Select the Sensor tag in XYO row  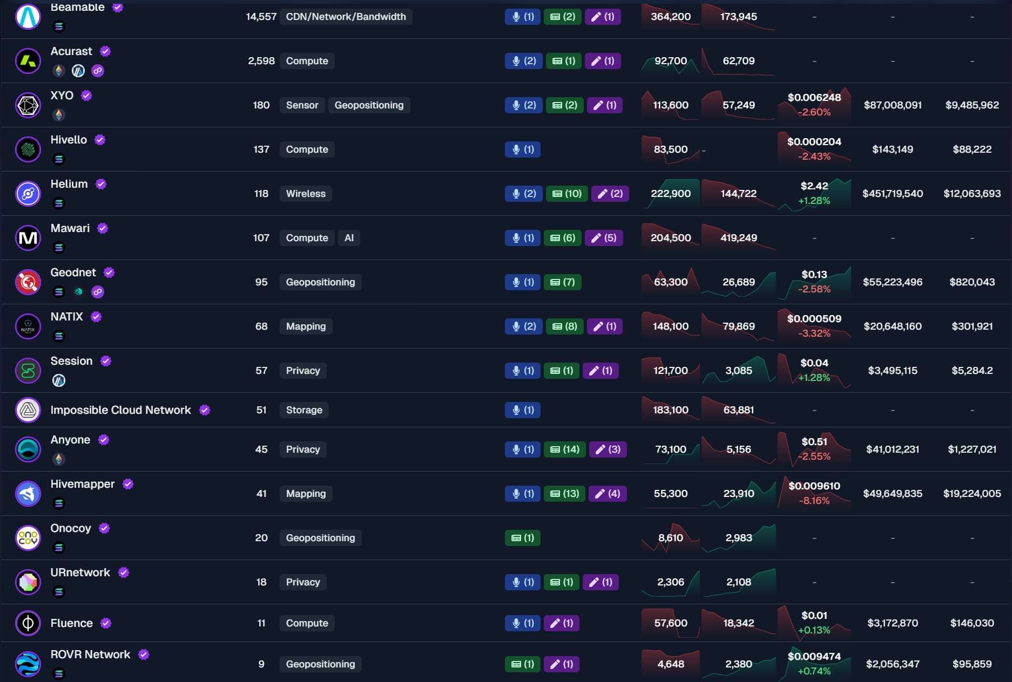[302, 105]
